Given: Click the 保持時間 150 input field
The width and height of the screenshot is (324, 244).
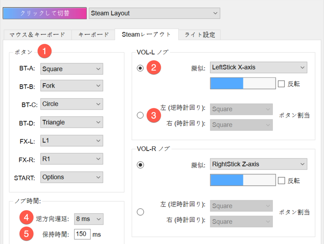Looking at the screenshot, I should point(82,234).
